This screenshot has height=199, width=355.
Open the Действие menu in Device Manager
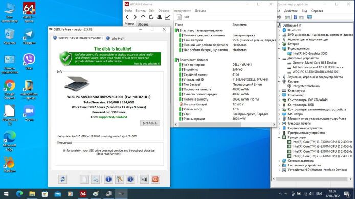coord(291,11)
